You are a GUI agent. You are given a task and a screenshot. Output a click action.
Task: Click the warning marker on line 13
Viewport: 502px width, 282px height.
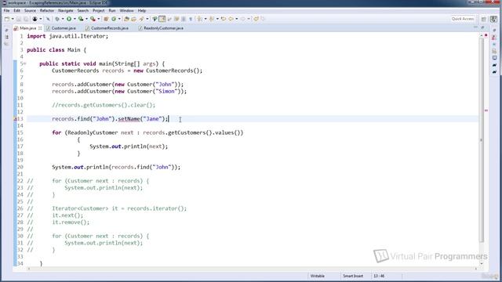tap(15, 119)
